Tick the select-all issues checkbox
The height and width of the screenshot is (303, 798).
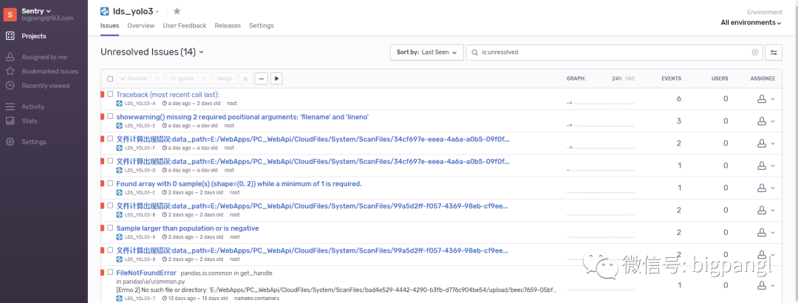coord(110,78)
